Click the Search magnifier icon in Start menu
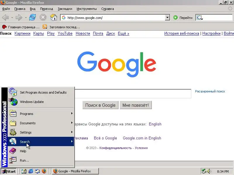This screenshot has width=234, height=175. (x=13, y=141)
